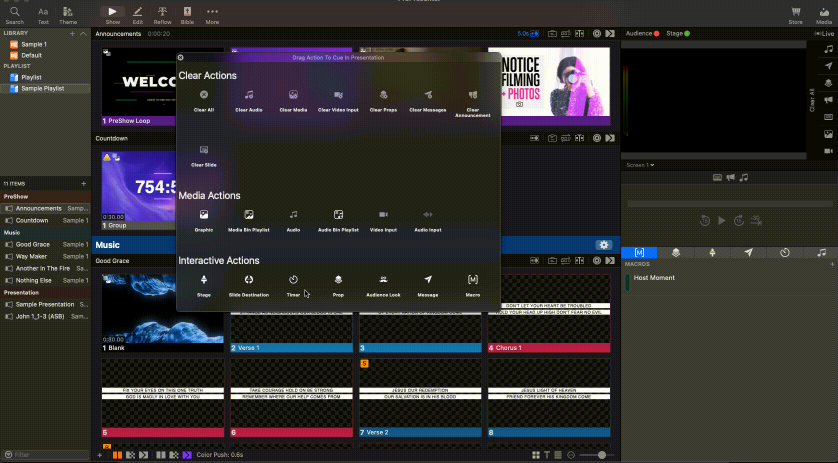Switch to the Audio music tab
The image size is (838, 463).
[x=821, y=252]
